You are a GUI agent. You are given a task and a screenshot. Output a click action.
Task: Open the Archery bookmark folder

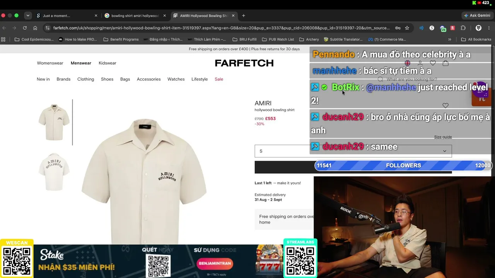pyautogui.click(x=309, y=39)
